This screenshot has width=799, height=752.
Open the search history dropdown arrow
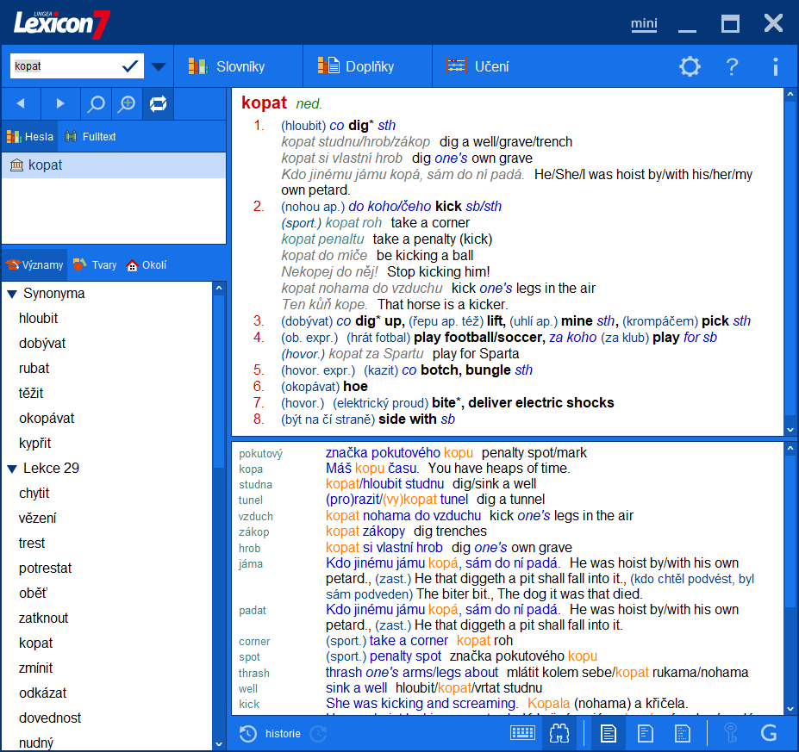coord(158,65)
